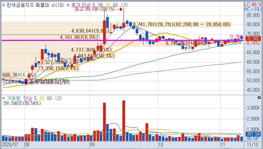Click the 65,000 price axis label
Screen dimensions: 263x149
pyautogui.click(x=253, y=53)
